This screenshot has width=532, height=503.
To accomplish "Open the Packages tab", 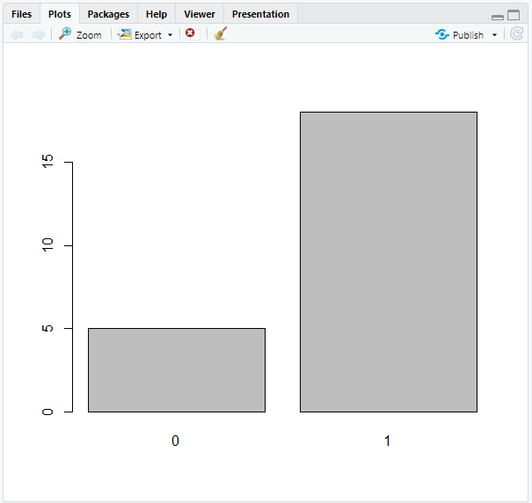I will click(108, 14).
